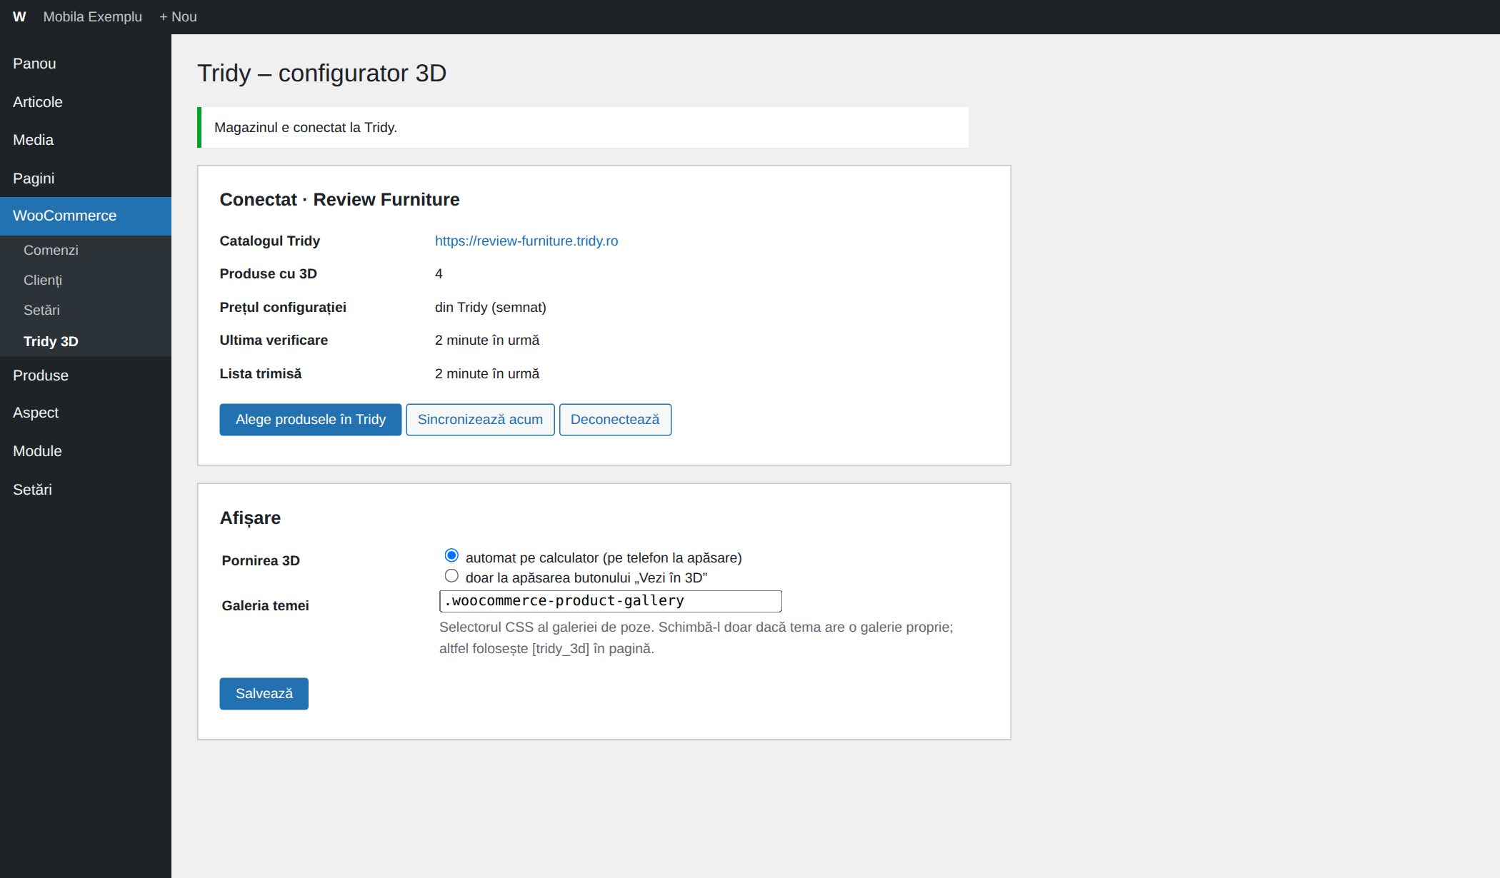Click the 'Conectat · Review Furniture' heading
The image size is (1500, 878).
(x=340, y=200)
